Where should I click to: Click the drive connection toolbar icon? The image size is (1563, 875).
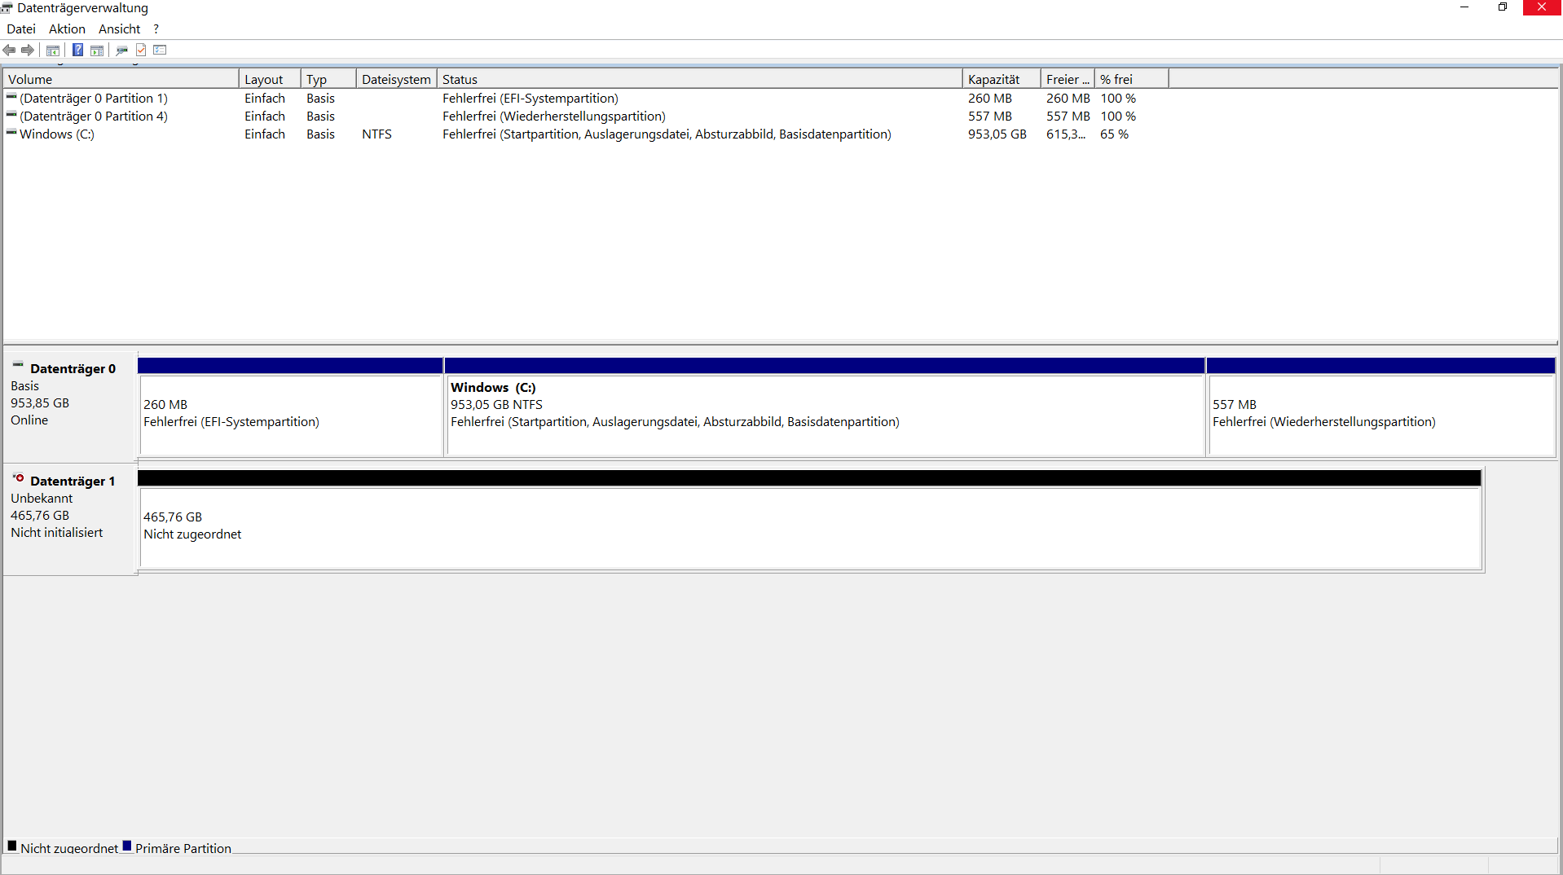[x=121, y=51]
